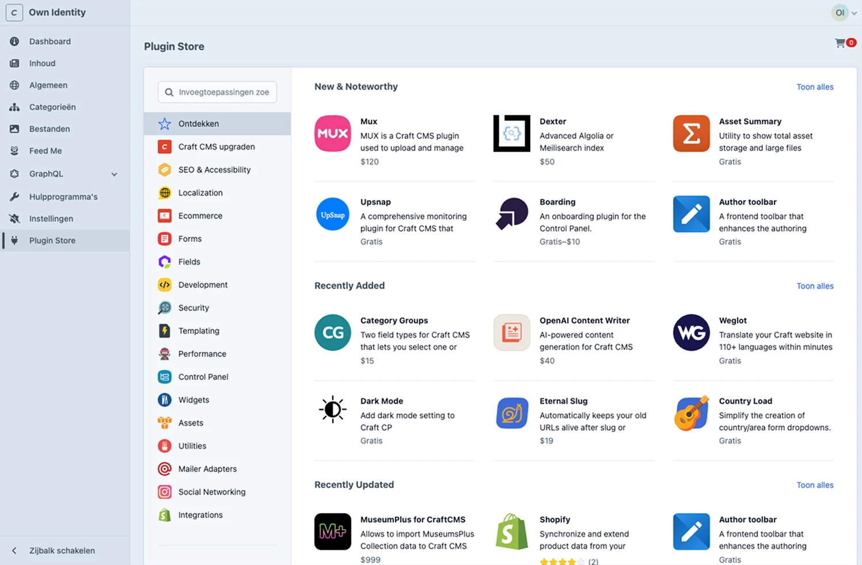Select the Ecommerce category
This screenshot has height=565, width=862.
[217, 216]
